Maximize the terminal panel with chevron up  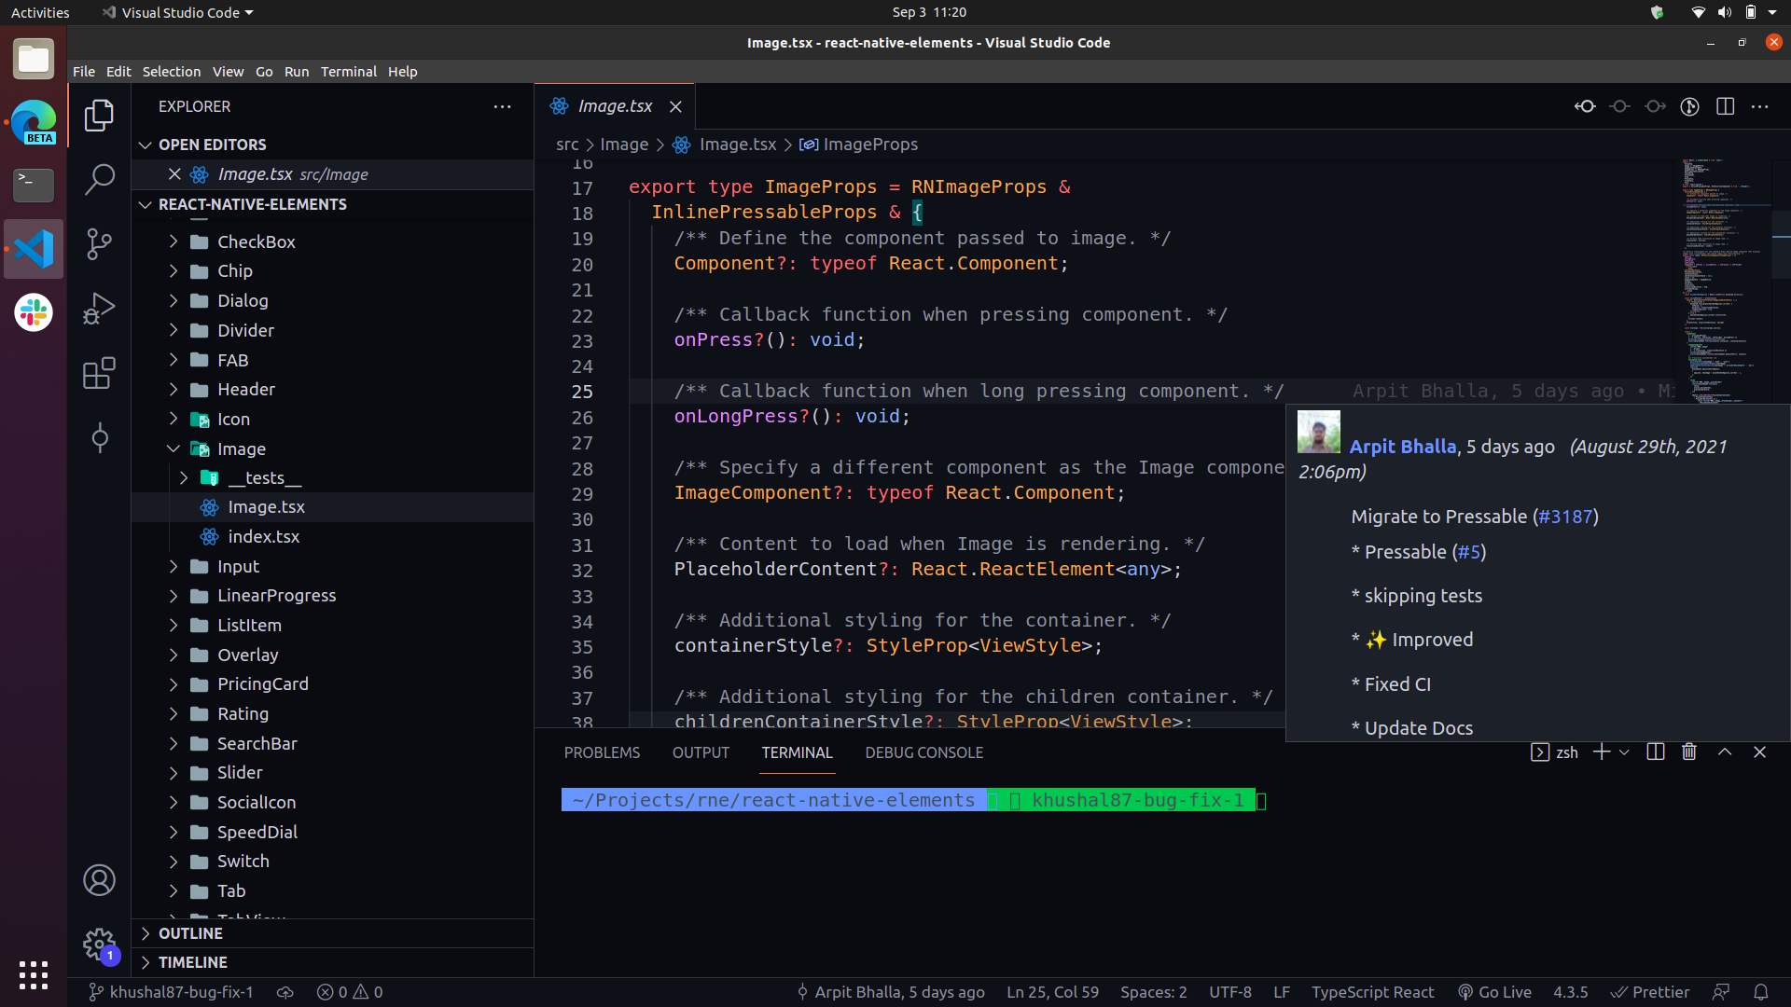(x=1725, y=752)
